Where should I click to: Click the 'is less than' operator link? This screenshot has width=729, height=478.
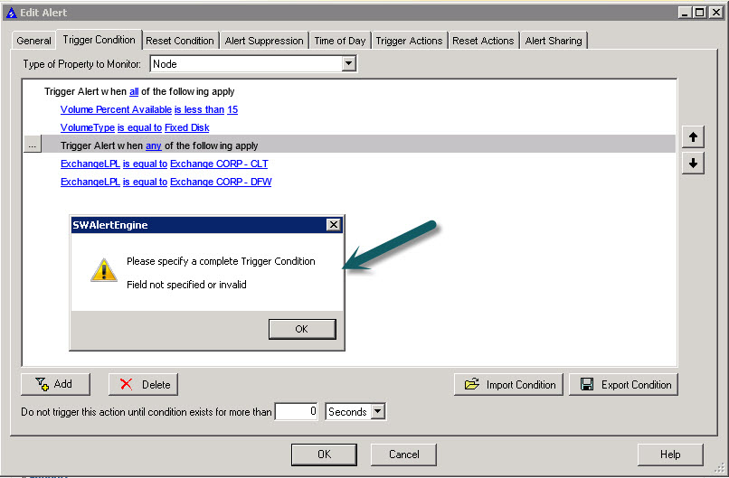click(x=200, y=109)
